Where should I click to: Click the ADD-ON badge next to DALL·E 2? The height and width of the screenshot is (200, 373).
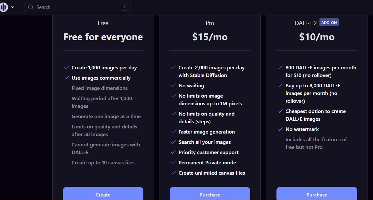point(329,22)
